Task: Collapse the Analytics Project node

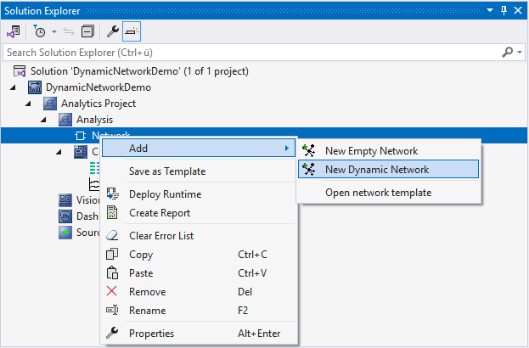Action: click(x=28, y=104)
